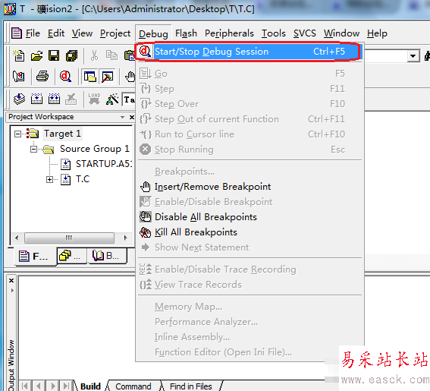430x391 pixels.
Task: Click the Rebuild all target files icon
Action: tap(54, 99)
